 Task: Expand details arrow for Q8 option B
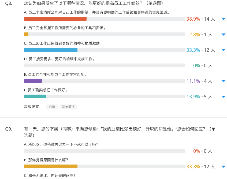point(224,35)
